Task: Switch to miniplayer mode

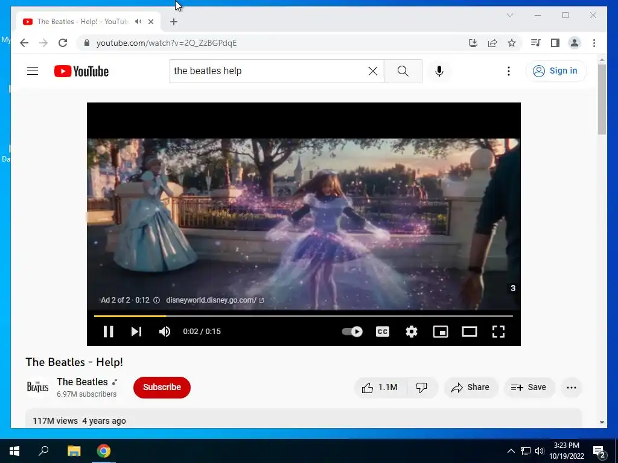Action: [440, 332]
